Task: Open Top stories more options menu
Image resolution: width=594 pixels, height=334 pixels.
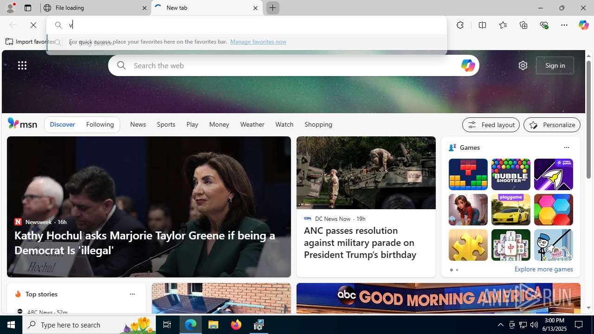Action: coord(132,294)
